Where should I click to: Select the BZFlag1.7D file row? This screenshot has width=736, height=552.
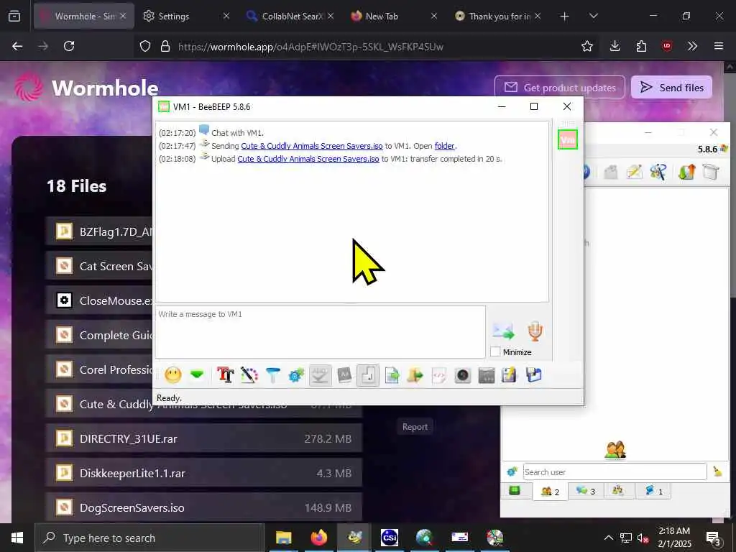(99, 231)
